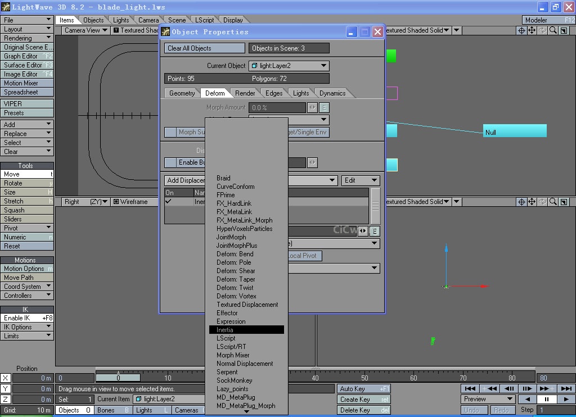Toggle the Y axis button
Image resolution: width=576 pixels, height=417 pixels.
point(6,389)
